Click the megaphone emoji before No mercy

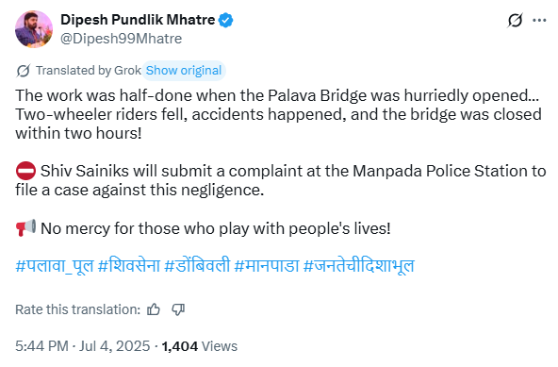point(25,228)
